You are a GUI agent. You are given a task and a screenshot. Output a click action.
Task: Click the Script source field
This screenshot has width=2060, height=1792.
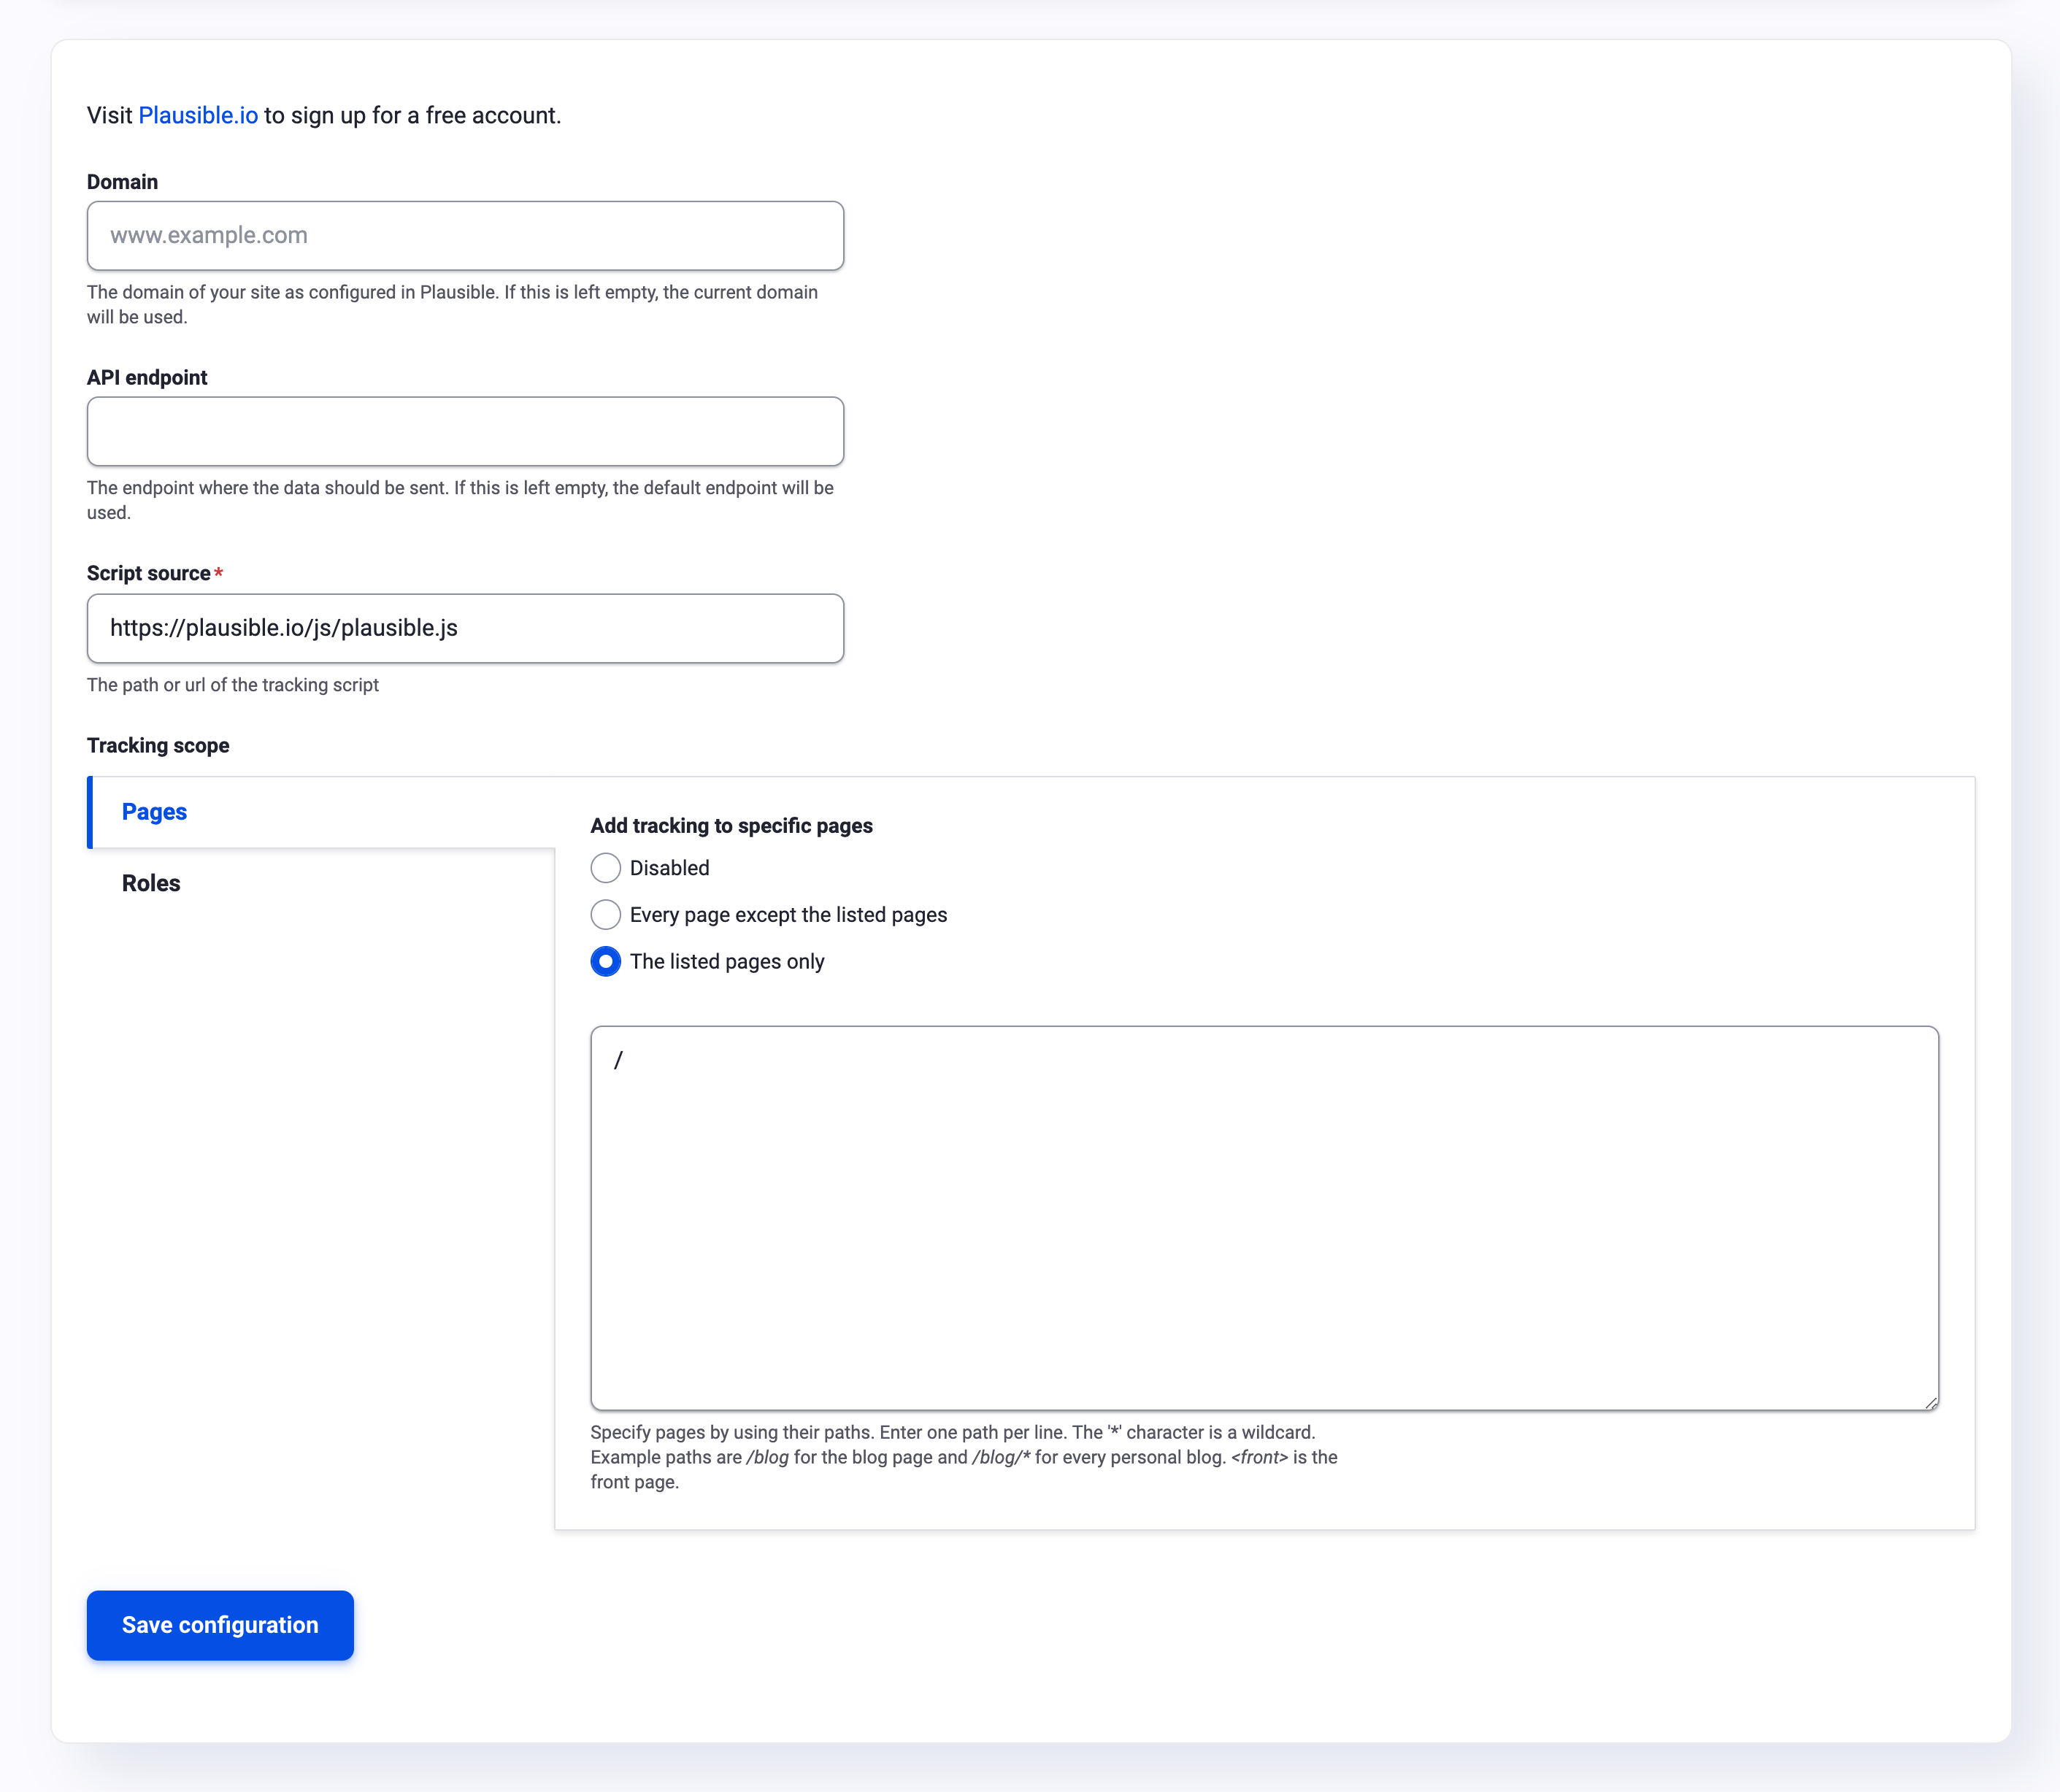(x=465, y=628)
